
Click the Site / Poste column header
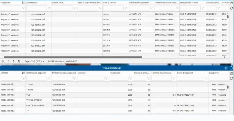109,3
